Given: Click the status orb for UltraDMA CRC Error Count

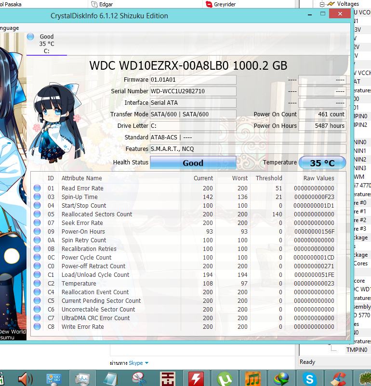Looking at the screenshot, I should coord(37,318).
